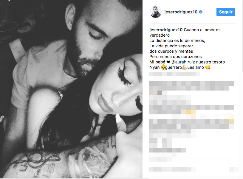Screen dimensions: 243x179
Task: Click the jeserodriguez10 username in the post header
Action: 181,12
